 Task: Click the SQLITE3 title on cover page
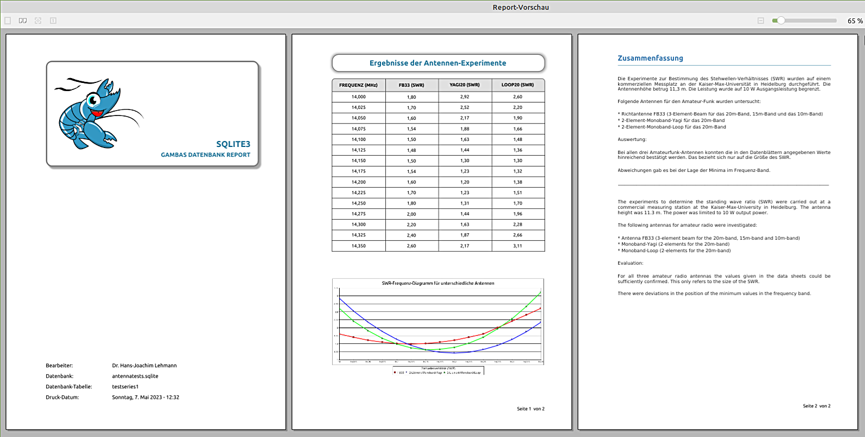click(x=233, y=144)
